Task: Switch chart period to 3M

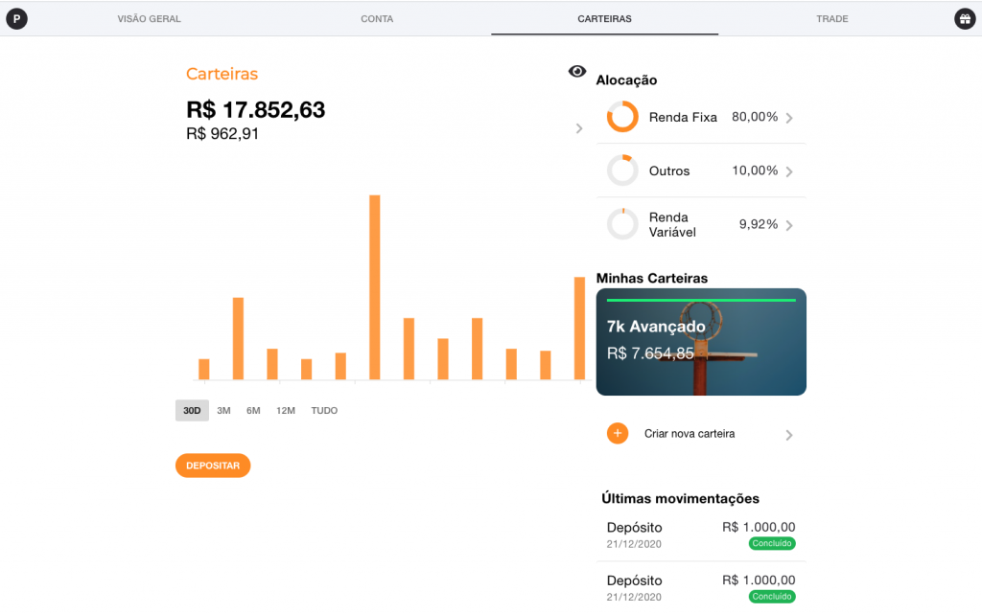Action: [223, 411]
